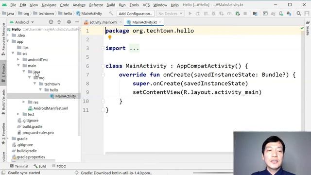
Task: Expand the res folder
Action: (x=24, y=102)
